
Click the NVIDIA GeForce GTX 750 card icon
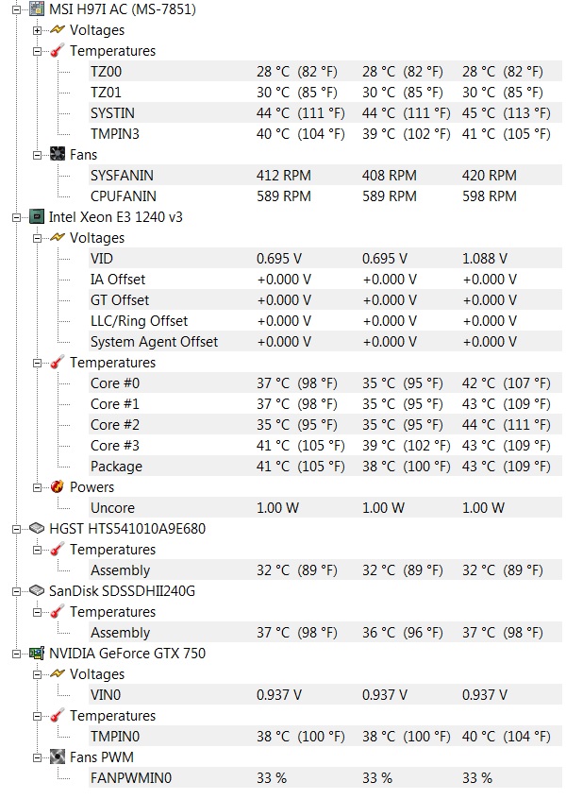[x=37, y=654]
